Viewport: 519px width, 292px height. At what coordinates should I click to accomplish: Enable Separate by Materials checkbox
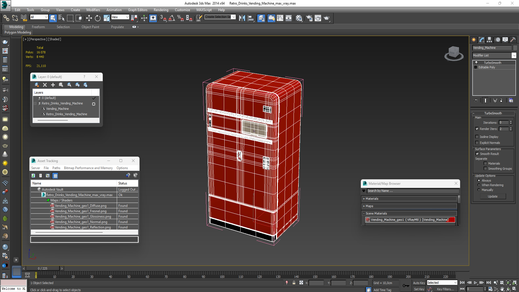coord(485,163)
